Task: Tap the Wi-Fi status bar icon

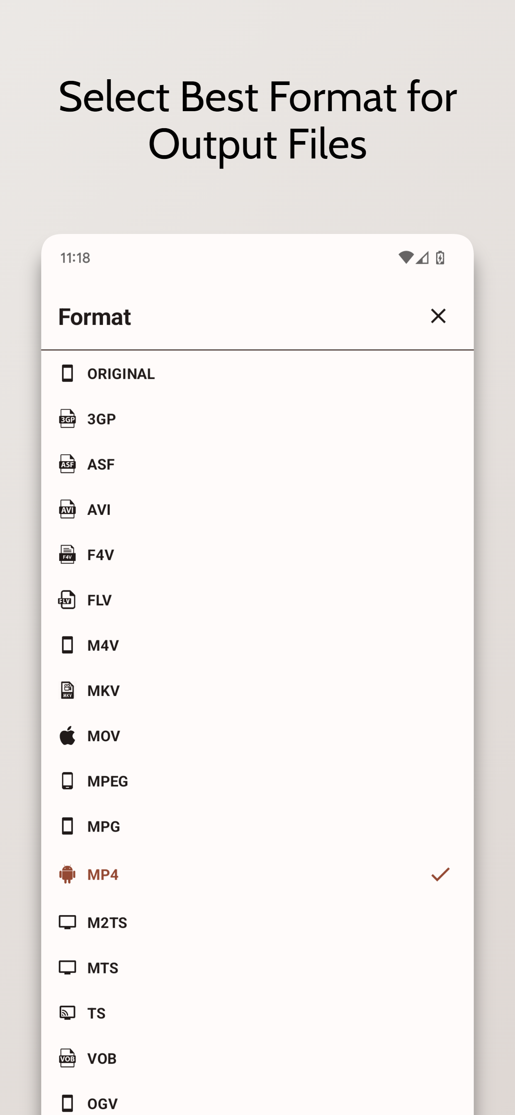Action: pos(406,258)
